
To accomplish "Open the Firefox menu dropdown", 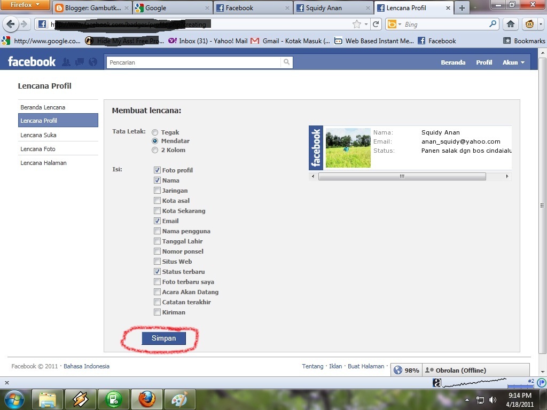I will (25, 5).
